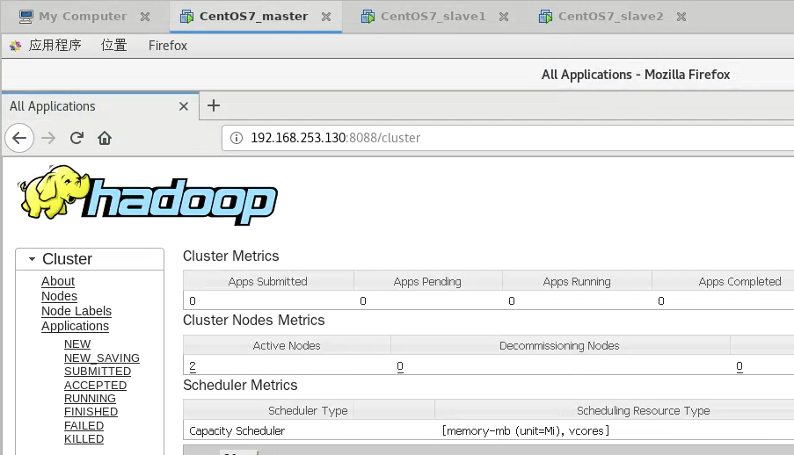The height and width of the screenshot is (455, 794).
Task: Show RUNNING applications
Action: 91,398
